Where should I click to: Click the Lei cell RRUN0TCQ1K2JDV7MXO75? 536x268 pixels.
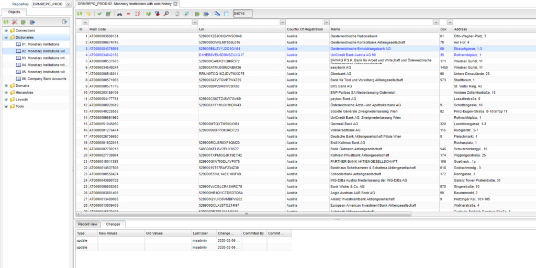[242, 74]
